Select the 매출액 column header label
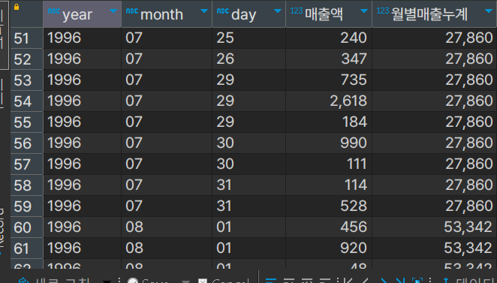 coord(324,14)
